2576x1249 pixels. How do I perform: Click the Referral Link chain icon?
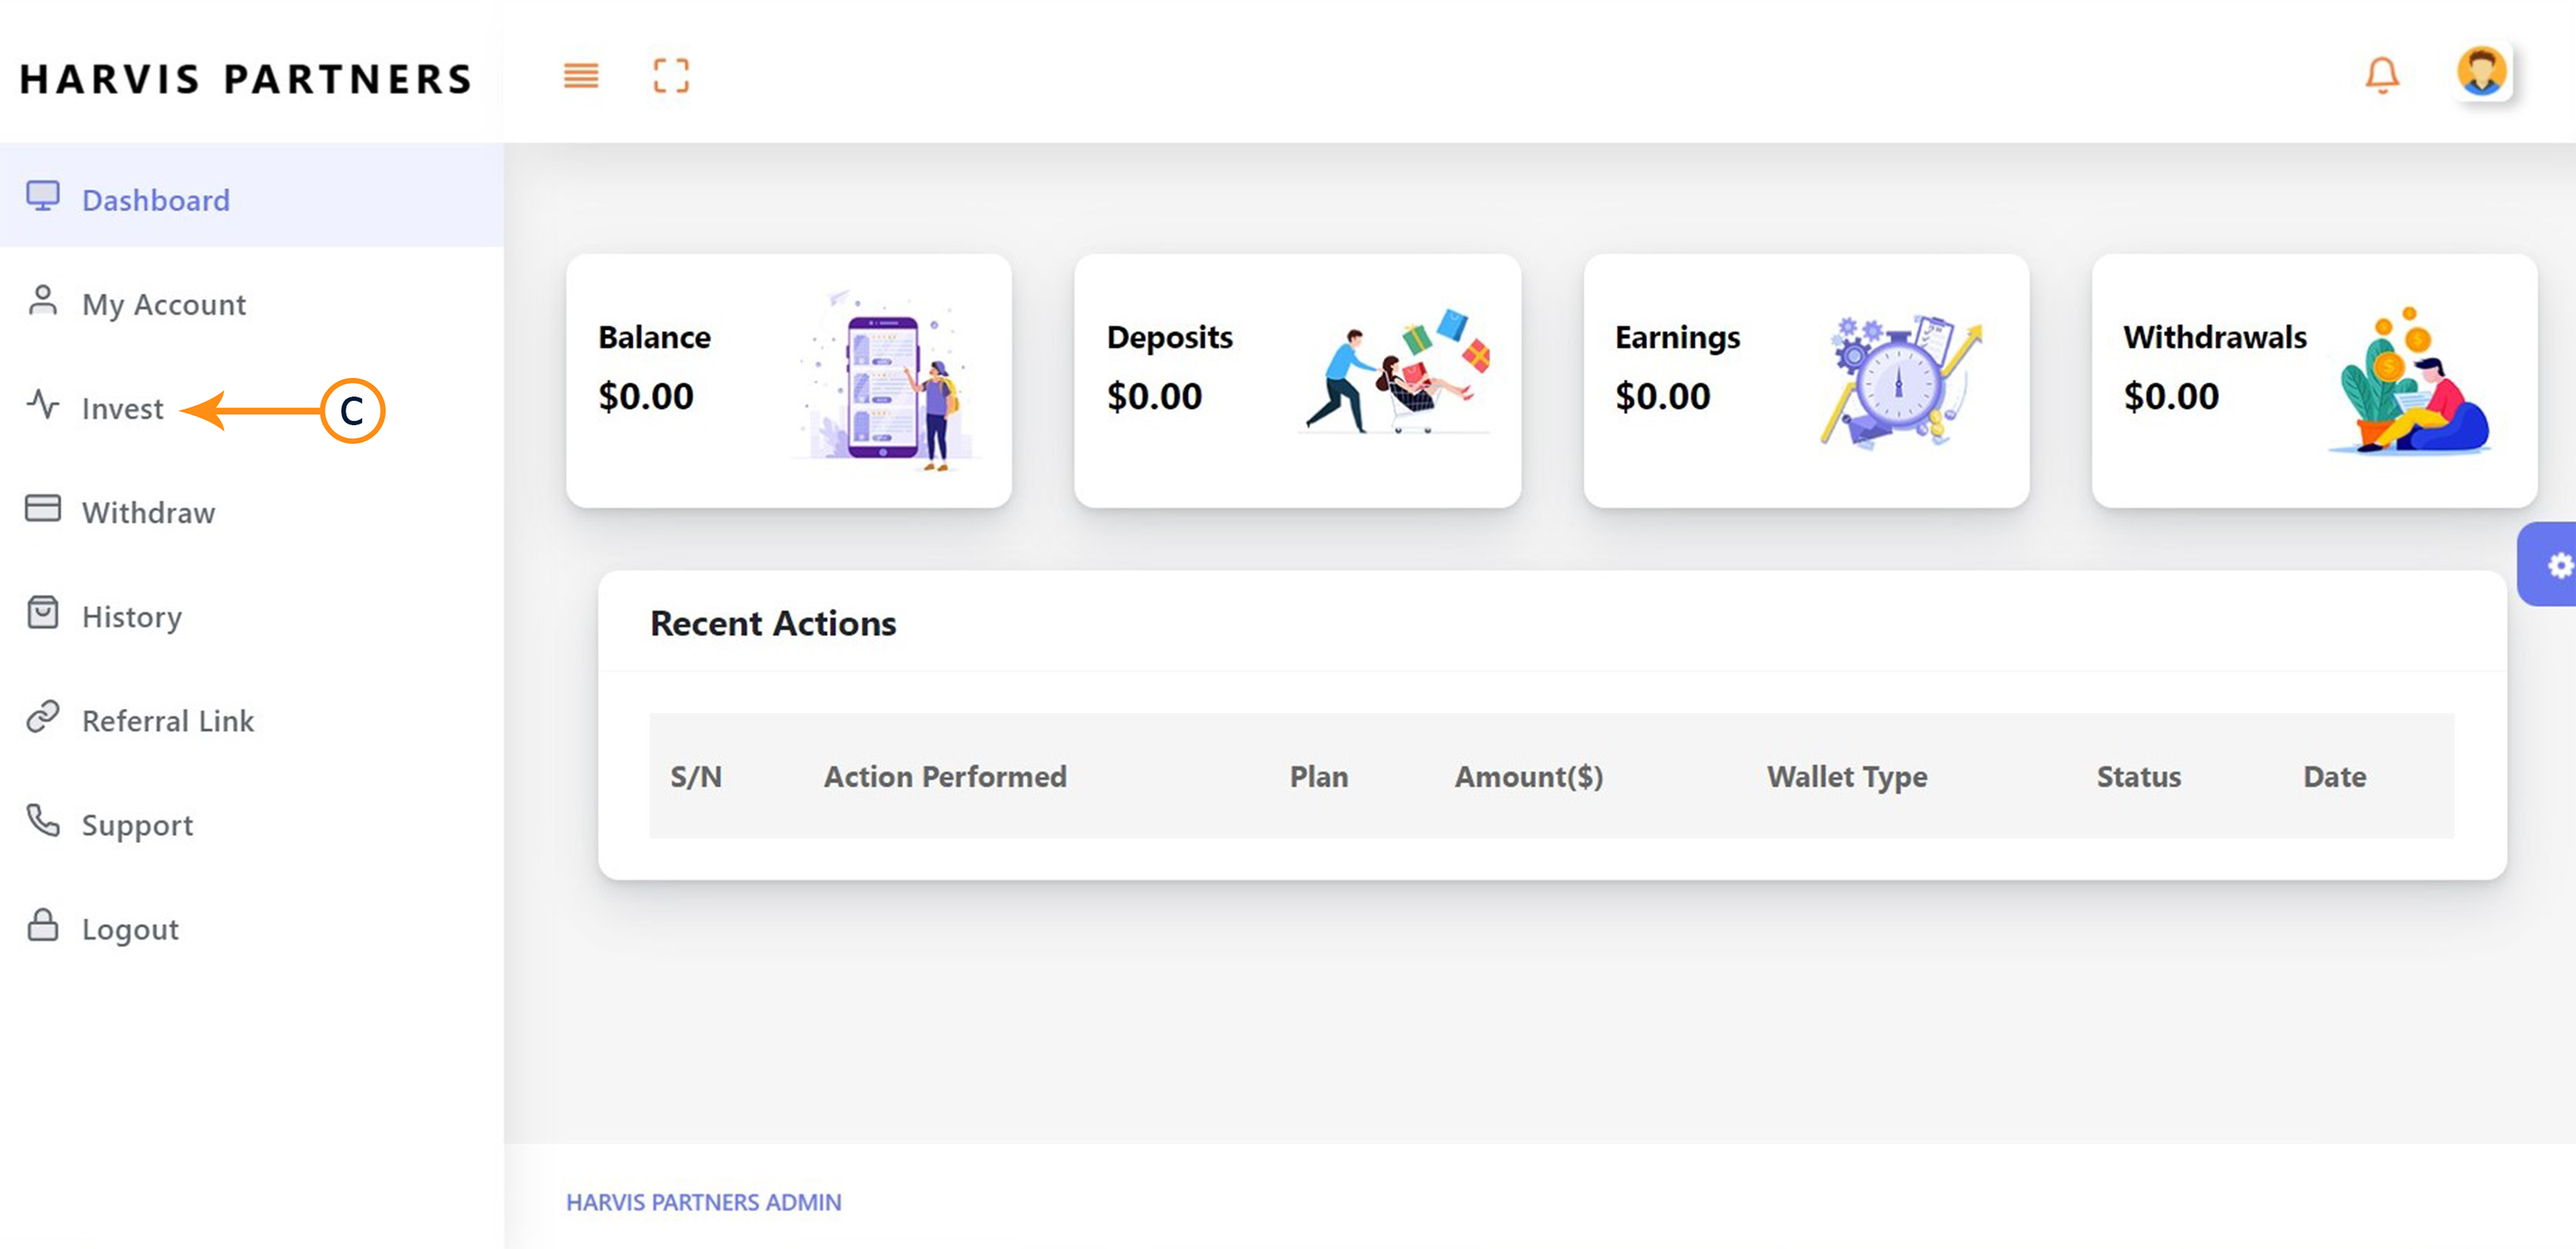(x=43, y=717)
